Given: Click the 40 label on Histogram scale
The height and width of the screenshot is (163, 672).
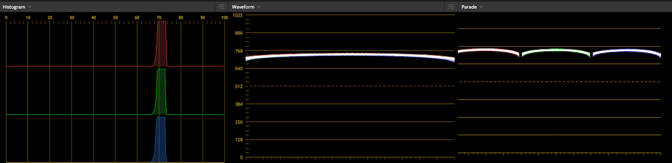Looking at the screenshot, I should coord(94,17).
